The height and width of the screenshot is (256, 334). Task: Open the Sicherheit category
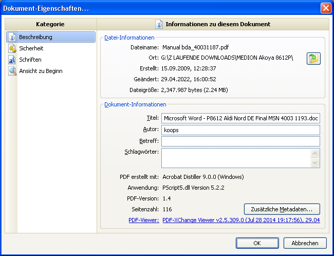[51, 48]
